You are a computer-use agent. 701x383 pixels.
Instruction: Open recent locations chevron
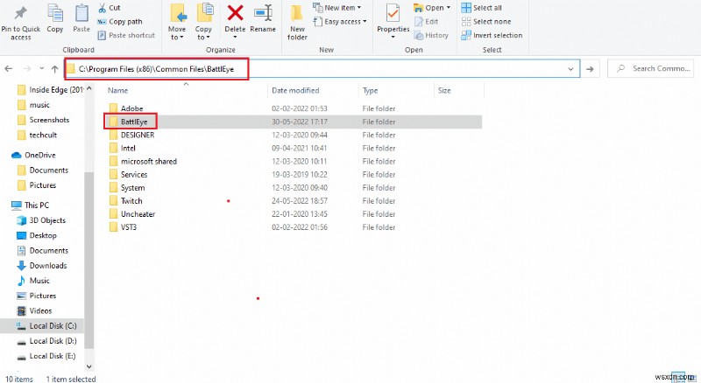click(41, 69)
